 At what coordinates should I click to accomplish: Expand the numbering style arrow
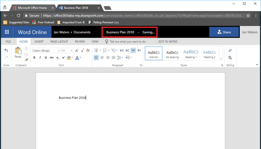click(x=109, y=50)
